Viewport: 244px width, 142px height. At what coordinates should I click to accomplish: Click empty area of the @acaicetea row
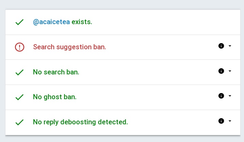164,22
